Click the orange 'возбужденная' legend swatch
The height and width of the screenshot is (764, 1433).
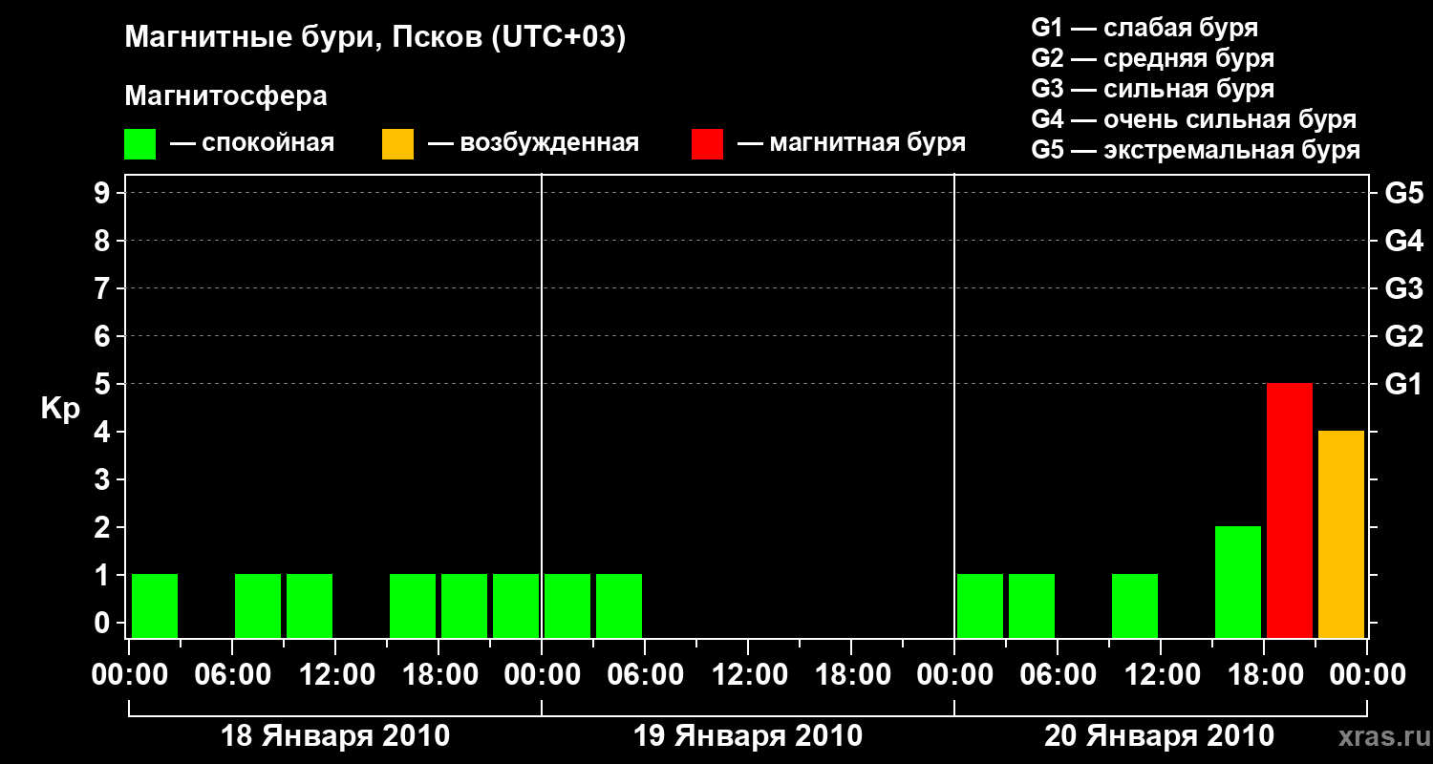[397, 144]
